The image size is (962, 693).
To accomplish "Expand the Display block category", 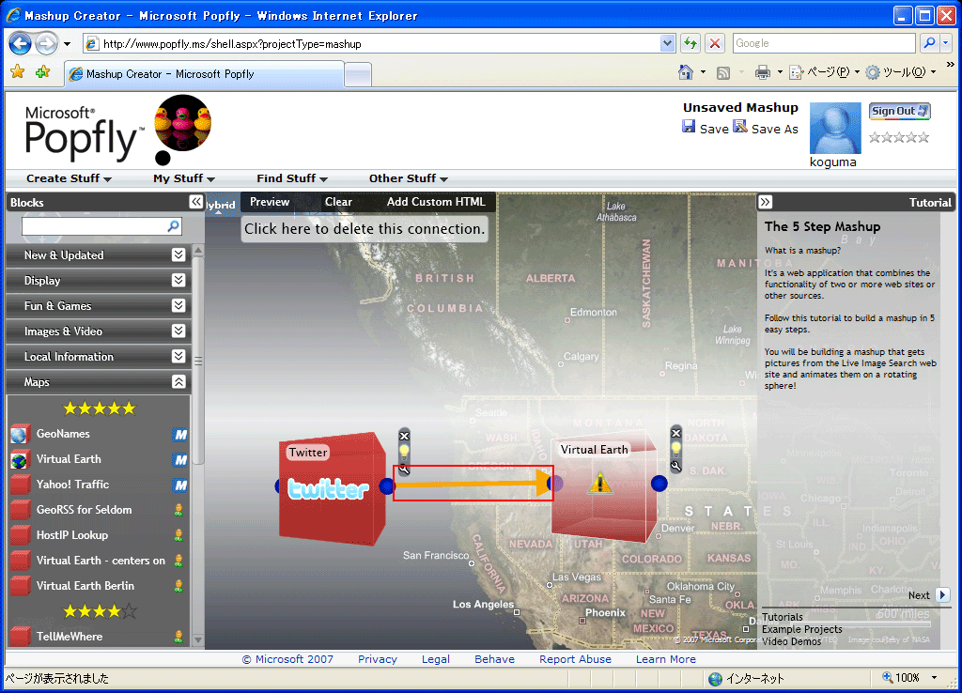I will pos(178,280).
